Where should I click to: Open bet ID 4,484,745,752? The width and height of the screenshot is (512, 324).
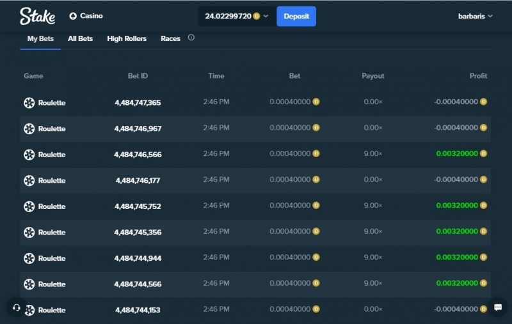click(x=138, y=206)
